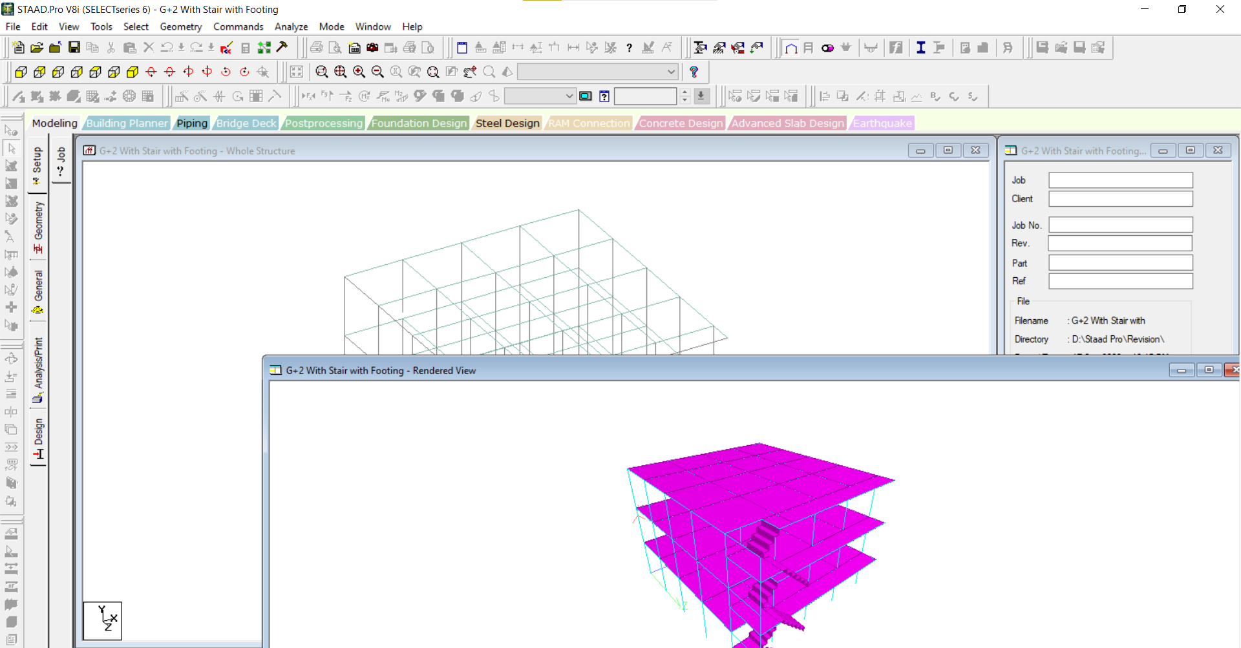Open the Geometry vertical page tab

click(x=39, y=227)
